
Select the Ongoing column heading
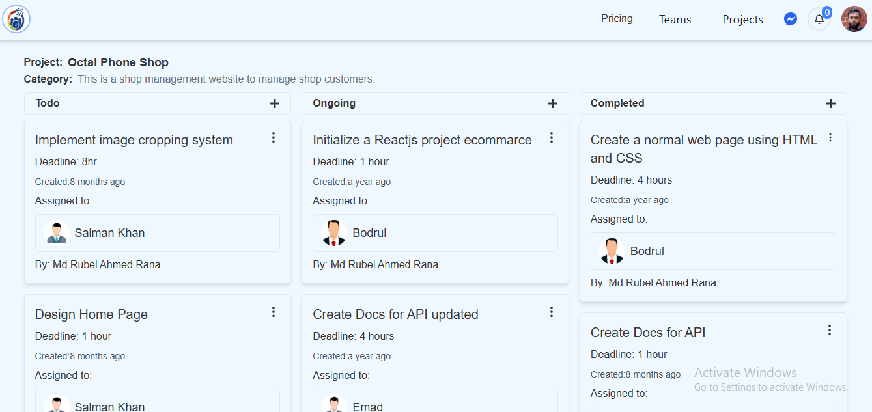334,103
